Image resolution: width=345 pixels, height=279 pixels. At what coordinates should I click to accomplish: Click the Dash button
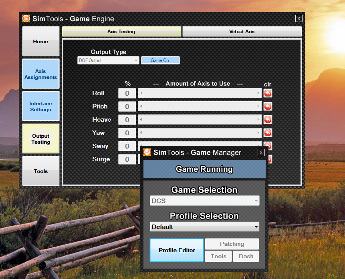coord(246,256)
